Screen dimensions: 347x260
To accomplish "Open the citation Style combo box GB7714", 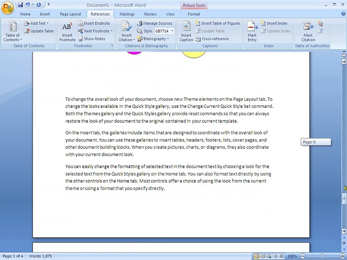I will [x=164, y=31].
